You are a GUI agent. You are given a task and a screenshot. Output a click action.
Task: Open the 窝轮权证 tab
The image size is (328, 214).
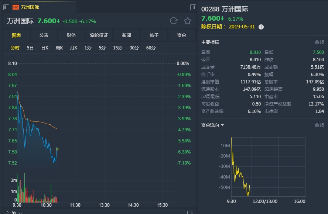click(99, 35)
